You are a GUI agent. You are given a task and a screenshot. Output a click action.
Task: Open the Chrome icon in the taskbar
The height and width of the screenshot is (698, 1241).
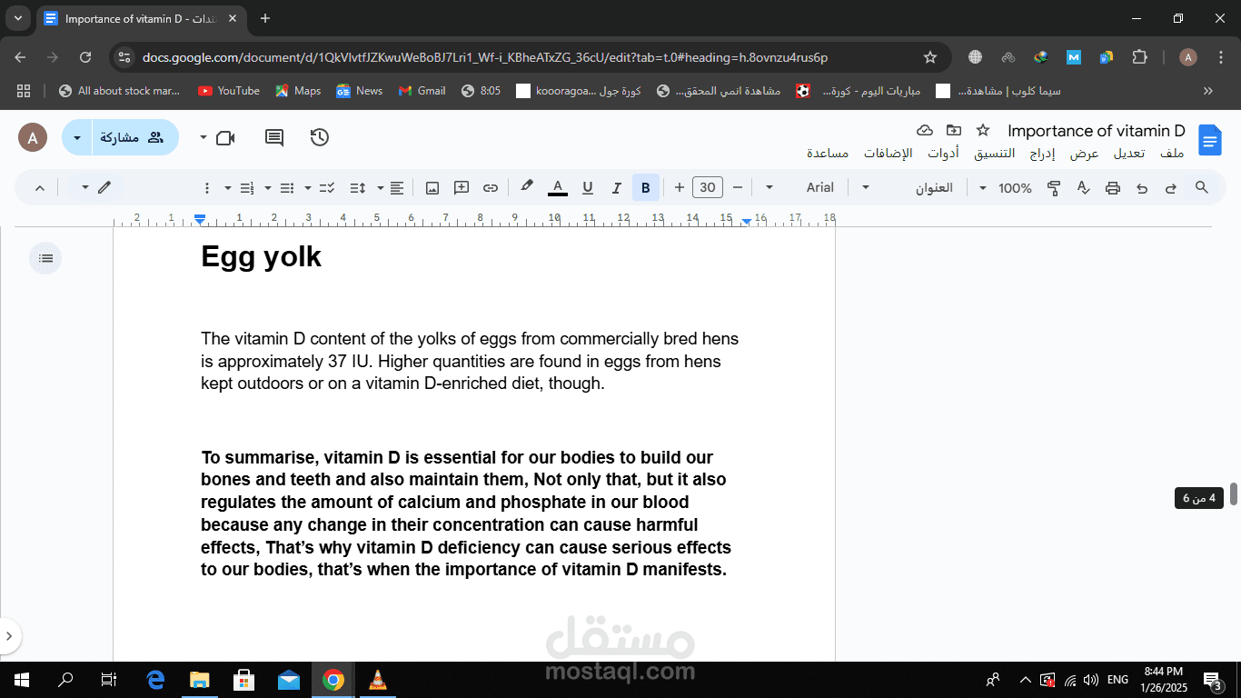coord(333,680)
